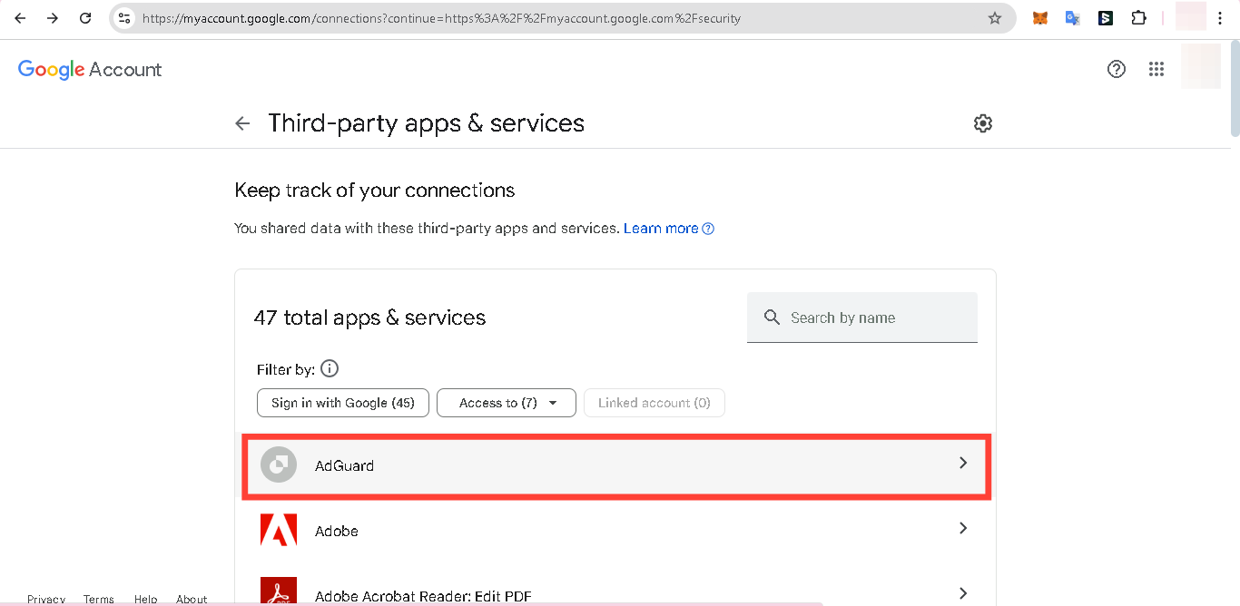The width and height of the screenshot is (1240, 606).
Task: Go back with the browser back arrow
Action: (20, 18)
